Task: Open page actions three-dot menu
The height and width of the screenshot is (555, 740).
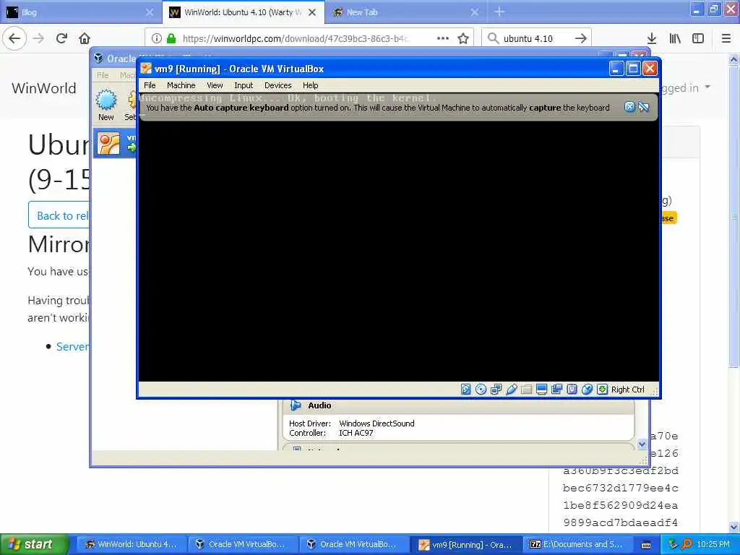Action: (443, 38)
